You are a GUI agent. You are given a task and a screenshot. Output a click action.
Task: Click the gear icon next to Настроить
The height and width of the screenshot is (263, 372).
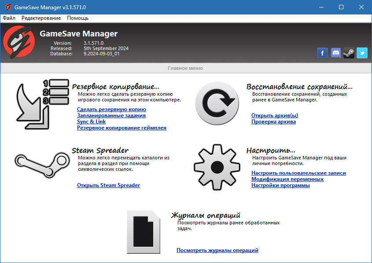tap(217, 167)
